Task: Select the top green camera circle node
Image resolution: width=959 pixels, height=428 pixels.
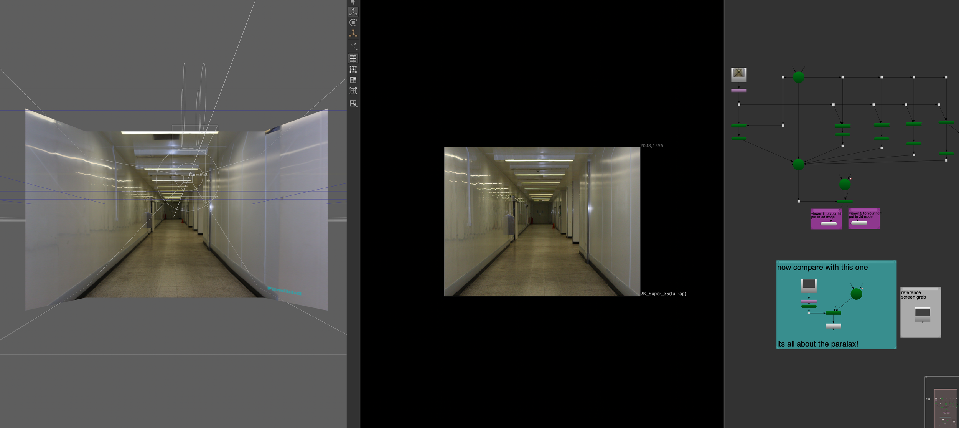Action: (x=798, y=77)
